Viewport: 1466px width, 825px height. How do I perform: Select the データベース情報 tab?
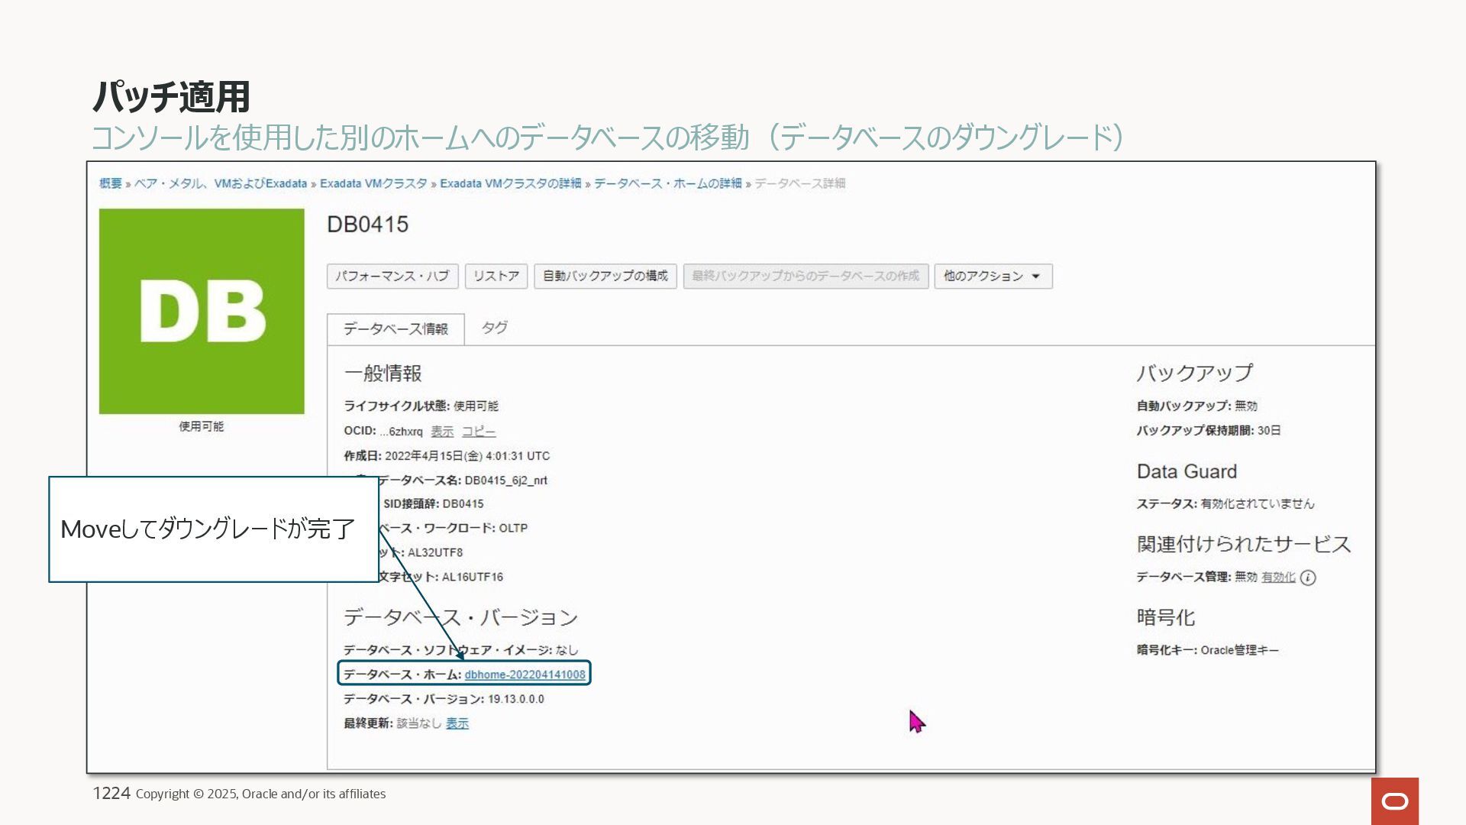(396, 329)
